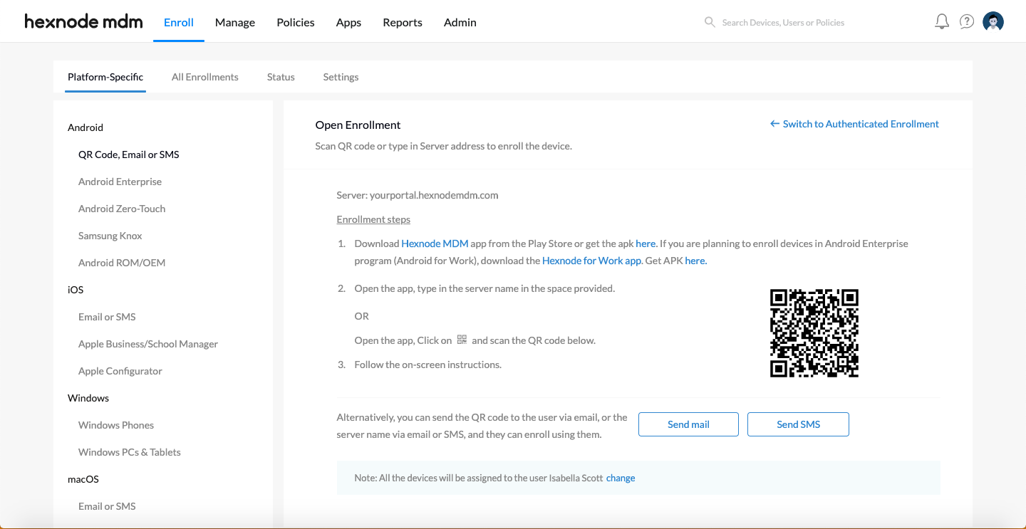Screen dimensions: 1026x529
Task: Open Email or SMS under iOS
Action: tap(107, 317)
